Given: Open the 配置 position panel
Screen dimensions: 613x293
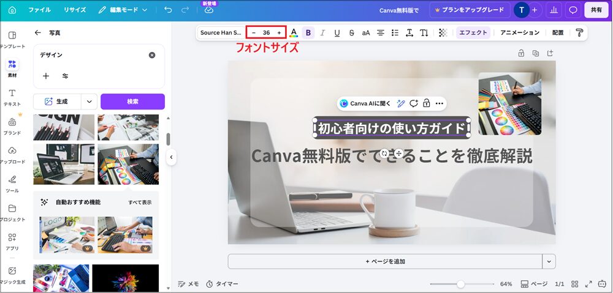Looking at the screenshot, I should coord(558,33).
